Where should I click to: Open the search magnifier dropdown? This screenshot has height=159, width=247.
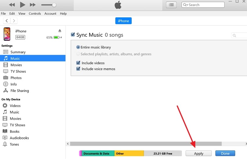click(186, 5)
